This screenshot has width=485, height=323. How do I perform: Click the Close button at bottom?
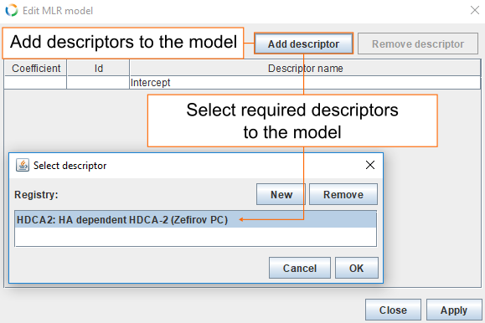pyautogui.click(x=393, y=310)
